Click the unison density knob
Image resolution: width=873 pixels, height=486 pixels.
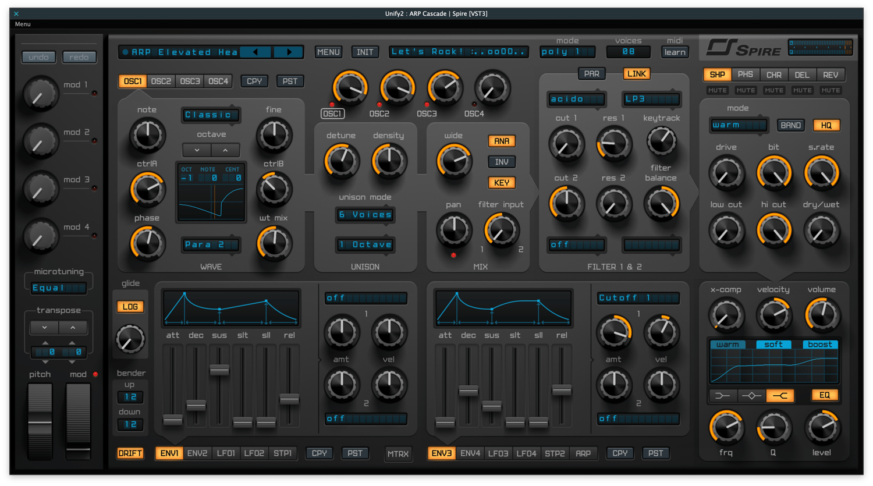389,161
